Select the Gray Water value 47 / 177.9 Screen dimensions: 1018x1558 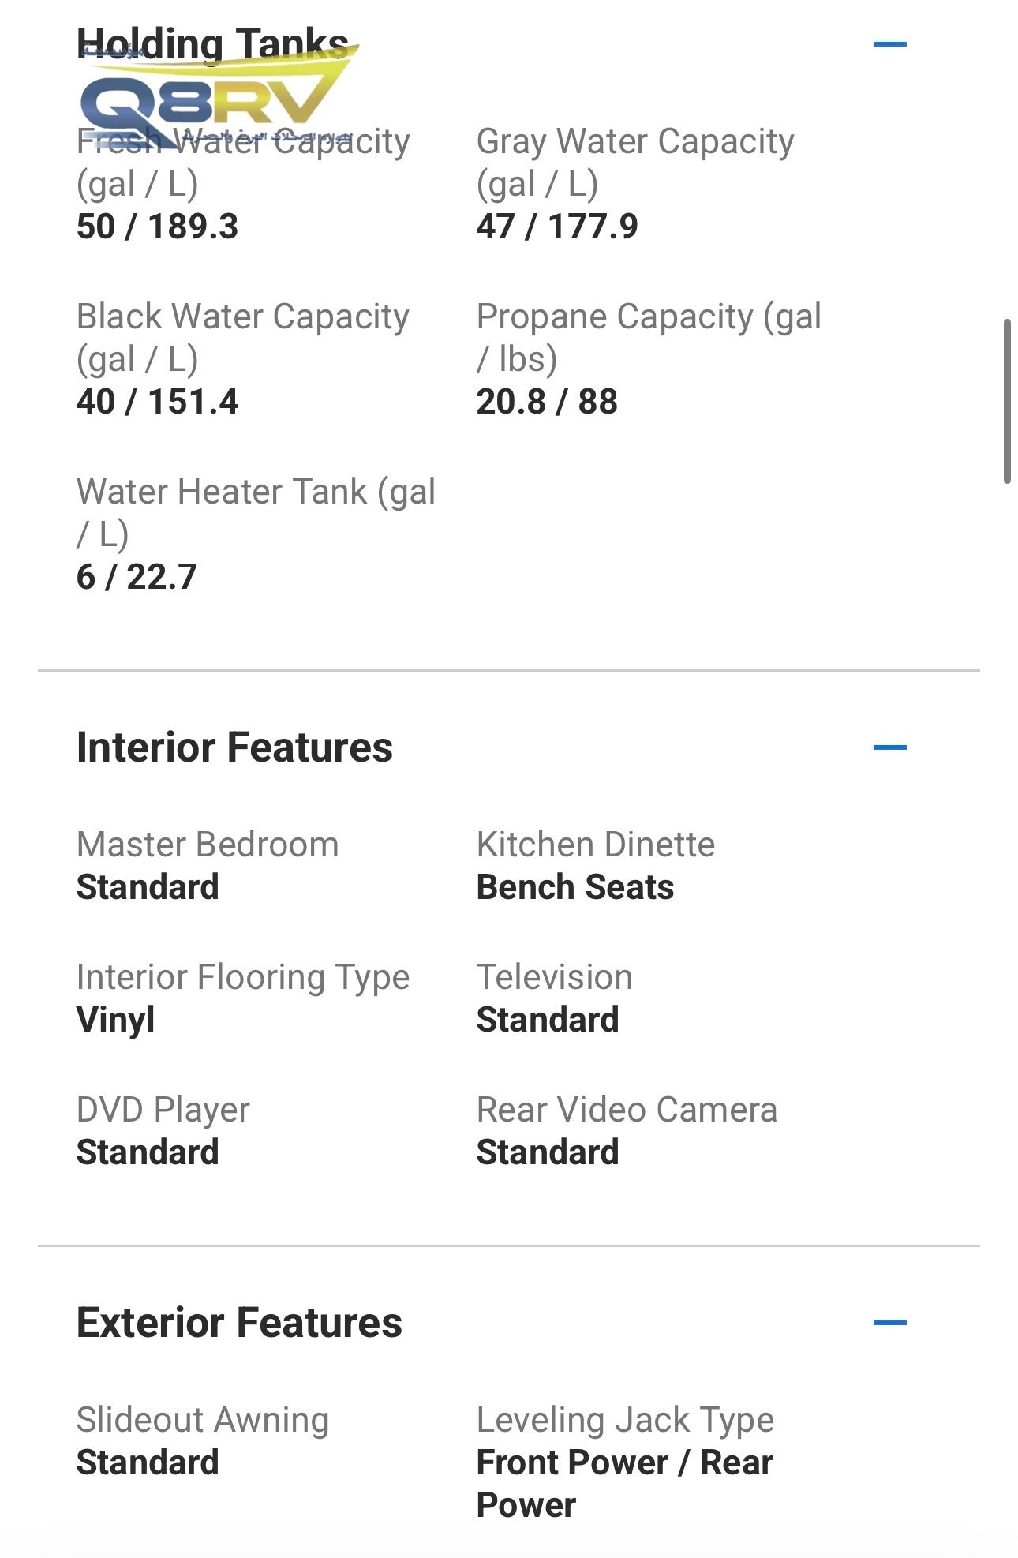(x=557, y=227)
